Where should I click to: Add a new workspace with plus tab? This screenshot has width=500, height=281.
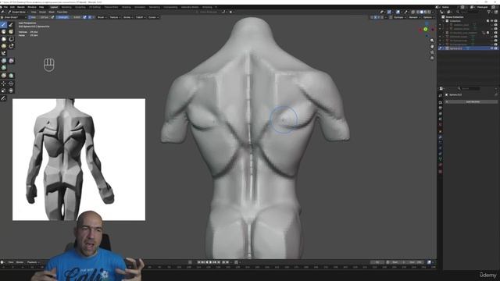[x=216, y=7]
